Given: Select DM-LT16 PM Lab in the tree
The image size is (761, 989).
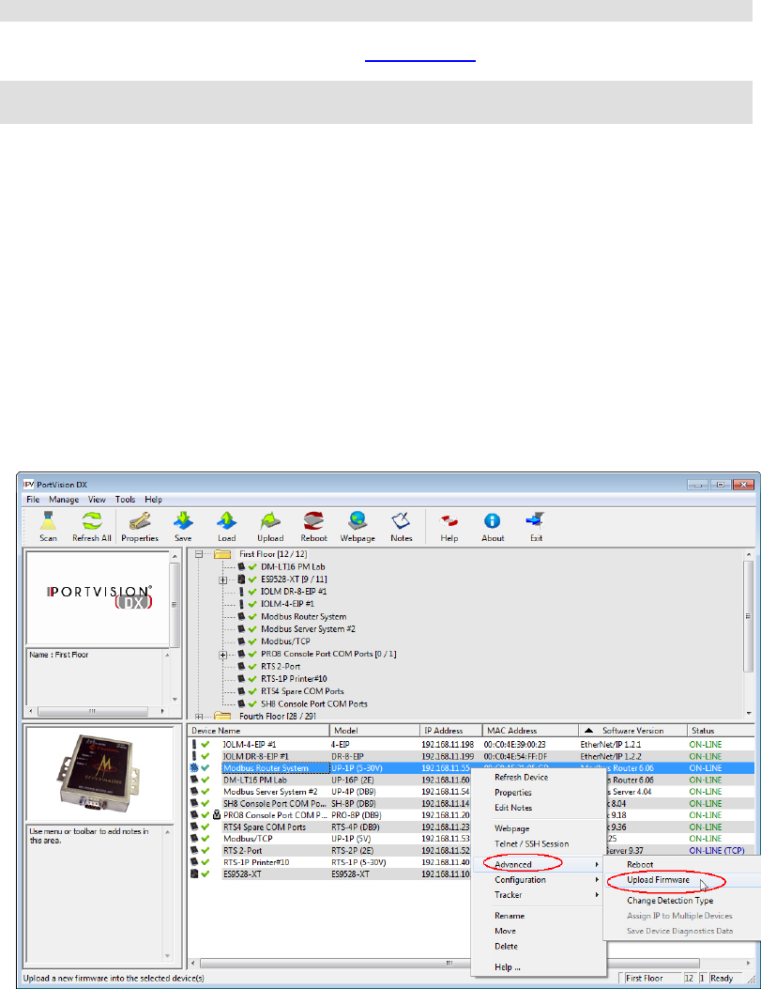Looking at the screenshot, I should [x=293, y=566].
